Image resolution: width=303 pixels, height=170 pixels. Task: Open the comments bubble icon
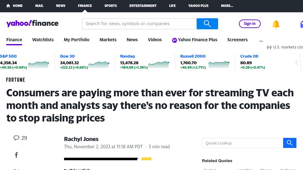(x=16, y=138)
